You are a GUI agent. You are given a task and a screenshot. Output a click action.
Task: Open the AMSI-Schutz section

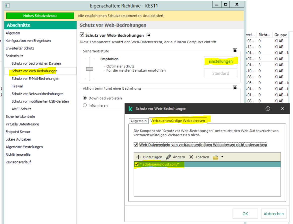[x=21, y=109]
